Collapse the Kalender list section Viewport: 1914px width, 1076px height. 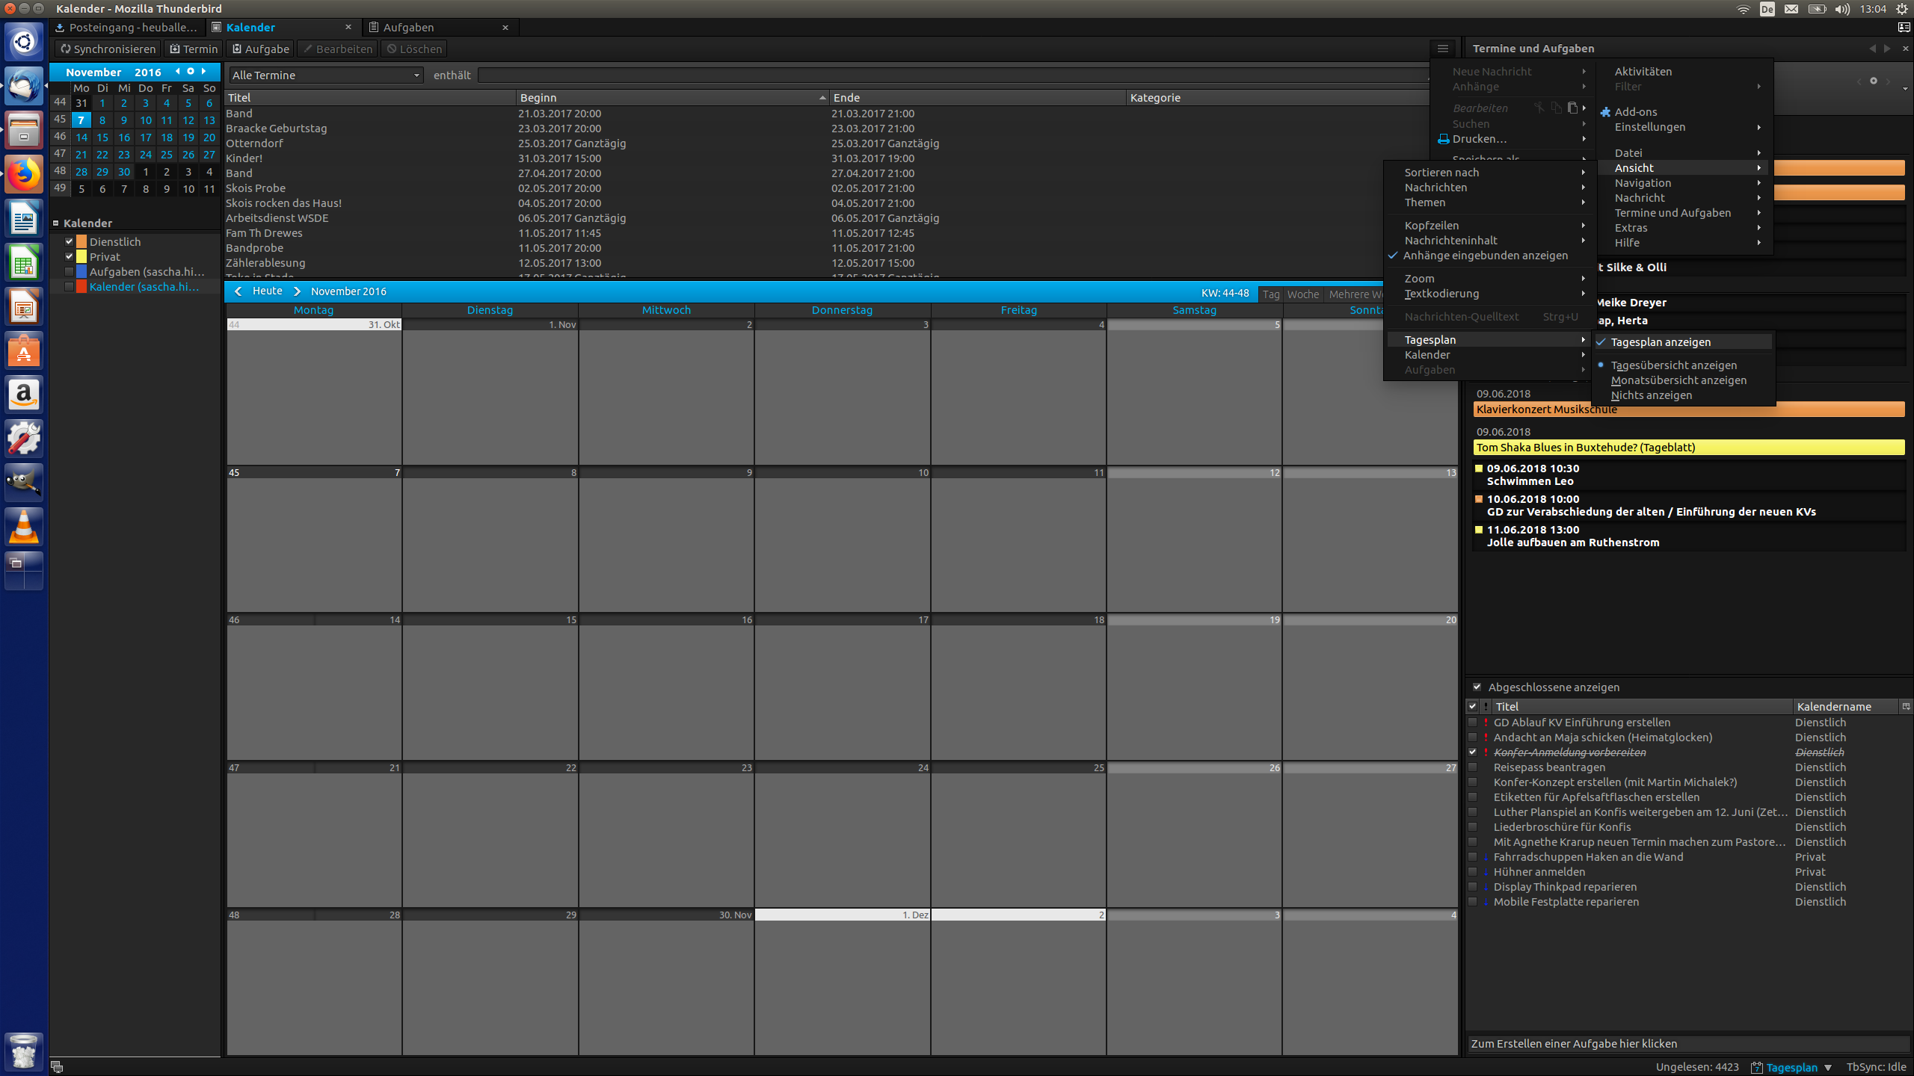pyautogui.click(x=56, y=223)
